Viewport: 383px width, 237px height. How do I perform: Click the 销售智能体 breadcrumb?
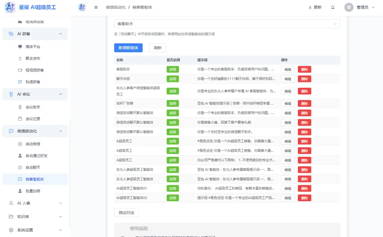(142, 7)
